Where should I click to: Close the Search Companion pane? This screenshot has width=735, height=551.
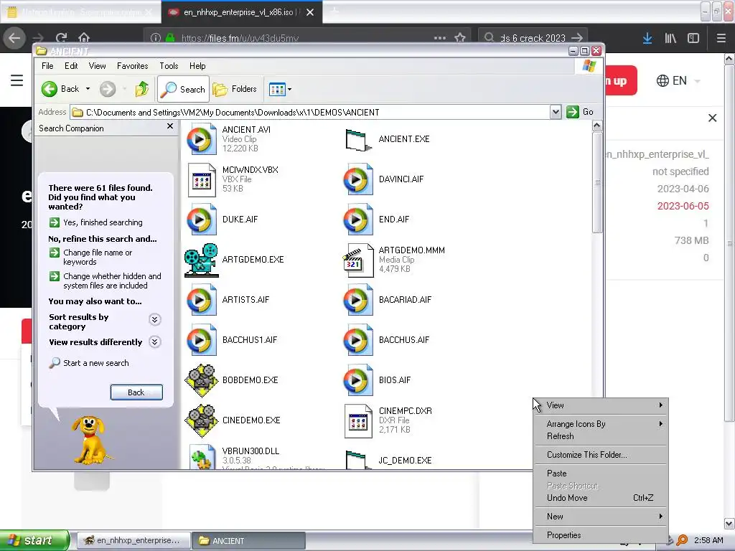coord(170,126)
